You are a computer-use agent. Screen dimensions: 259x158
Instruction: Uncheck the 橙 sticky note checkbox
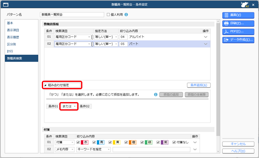(x=126, y=142)
